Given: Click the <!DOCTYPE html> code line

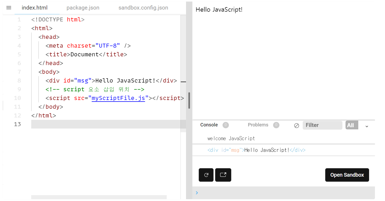Looking at the screenshot, I should point(58,20).
